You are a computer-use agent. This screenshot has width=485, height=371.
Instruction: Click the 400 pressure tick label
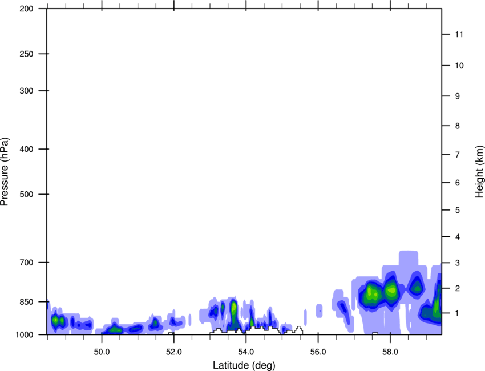(x=26, y=149)
